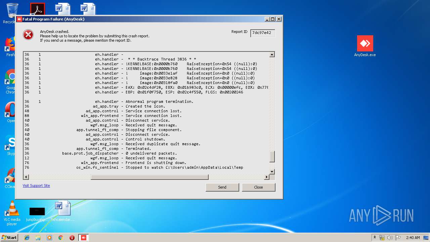Image resolution: width=430 pixels, height=242 pixels.
Task: Open the Start menu
Action: pos(9,237)
